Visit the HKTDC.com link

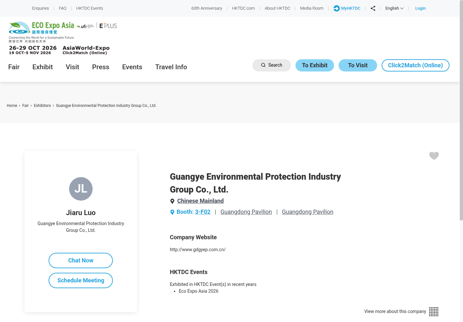coord(243,8)
